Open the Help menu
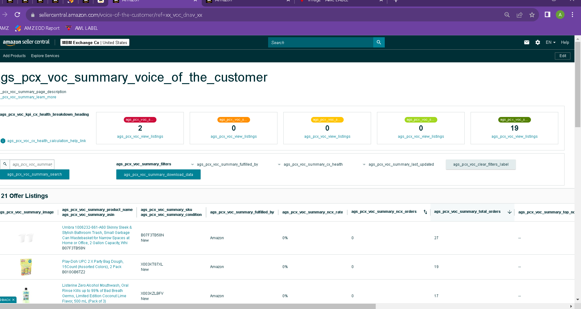This screenshot has width=581, height=309. (x=565, y=43)
